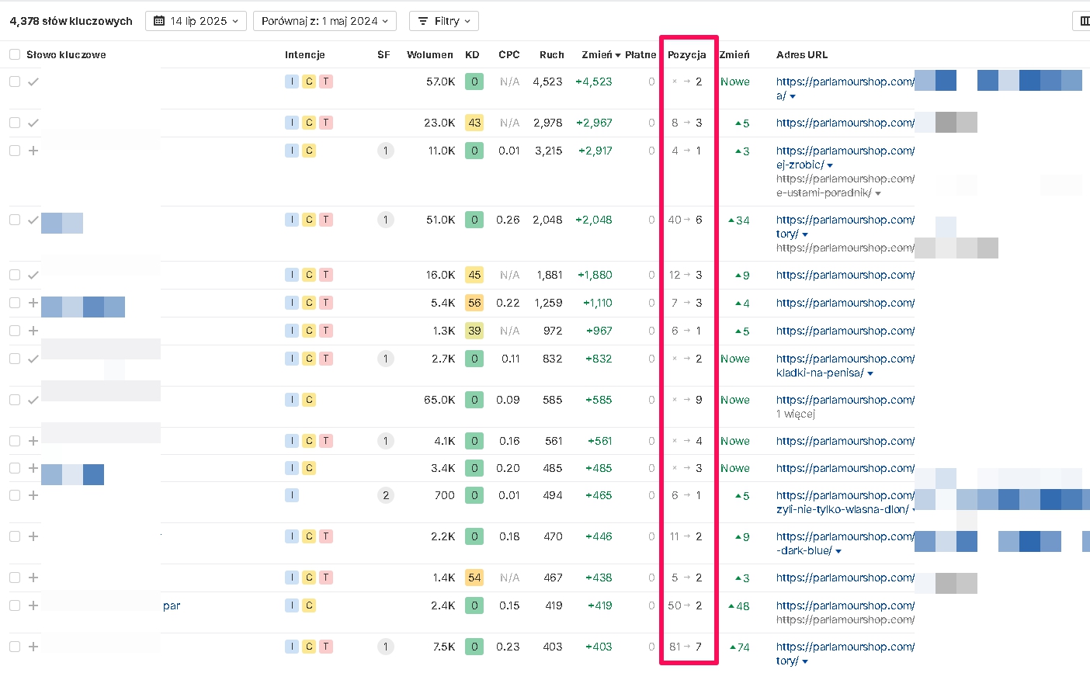This screenshot has width=1090, height=673.
Task: Sort by the Wolumen column header
Action: pos(429,54)
